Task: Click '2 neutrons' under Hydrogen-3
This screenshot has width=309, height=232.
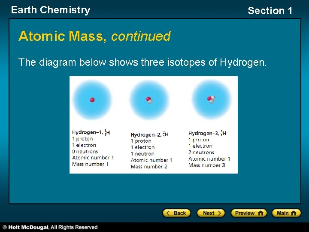Action: pyautogui.click(x=201, y=152)
